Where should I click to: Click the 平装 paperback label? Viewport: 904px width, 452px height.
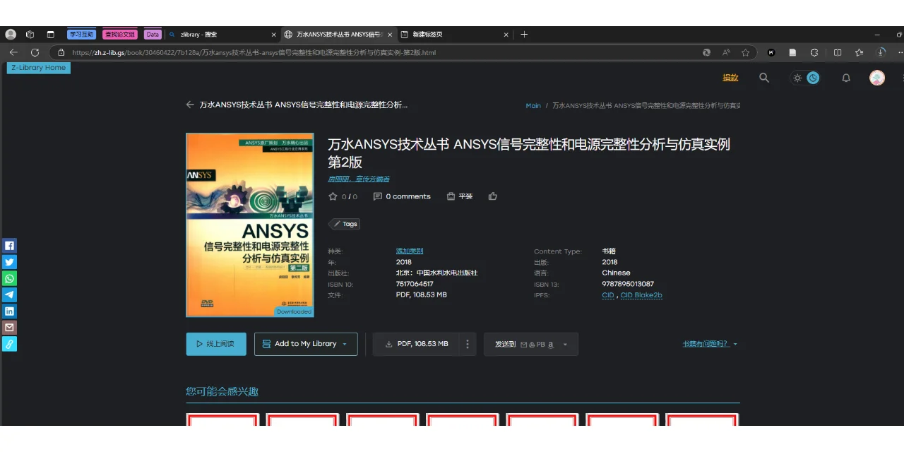click(x=460, y=196)
